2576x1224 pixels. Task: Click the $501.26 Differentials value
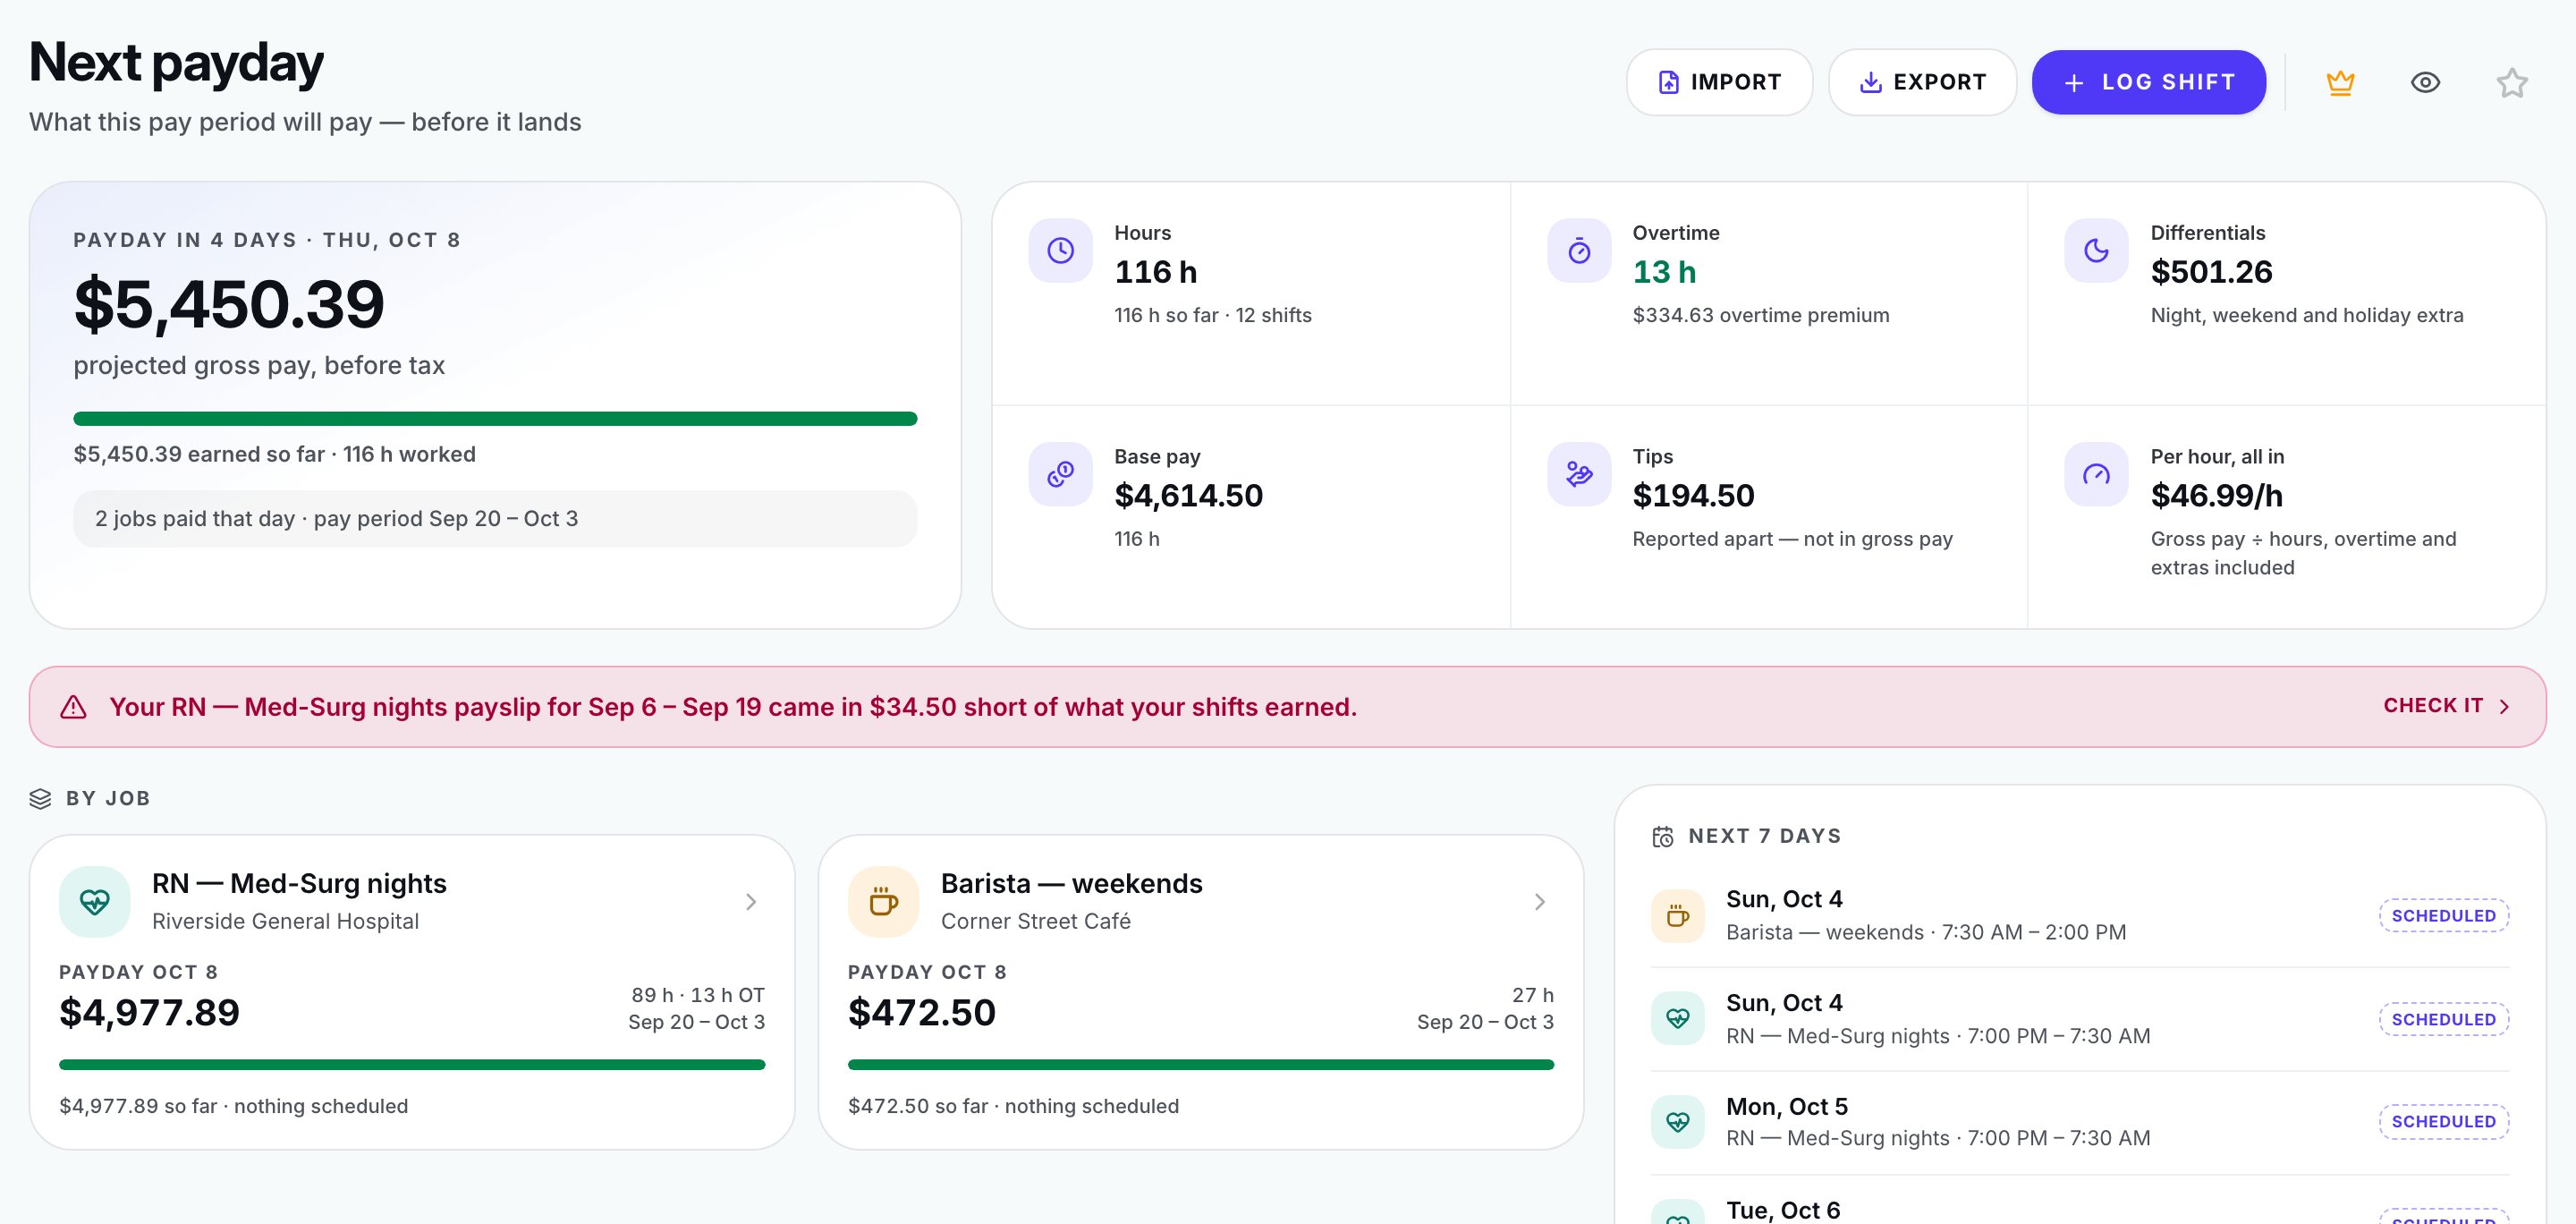pos(2211,272)
